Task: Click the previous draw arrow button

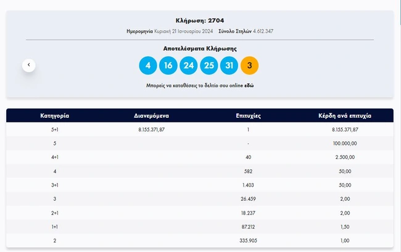Action: point(28,65)
